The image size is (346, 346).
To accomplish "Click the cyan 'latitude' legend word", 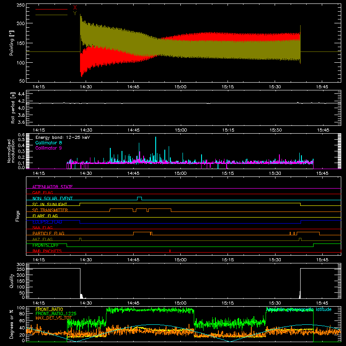I will 324,309.
